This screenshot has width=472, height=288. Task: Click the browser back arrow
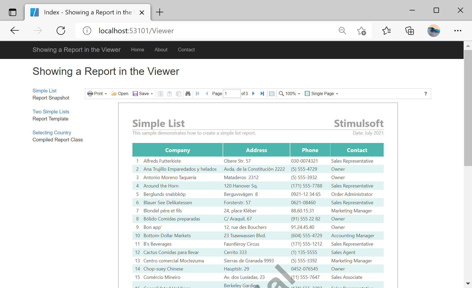pos(15,31)
